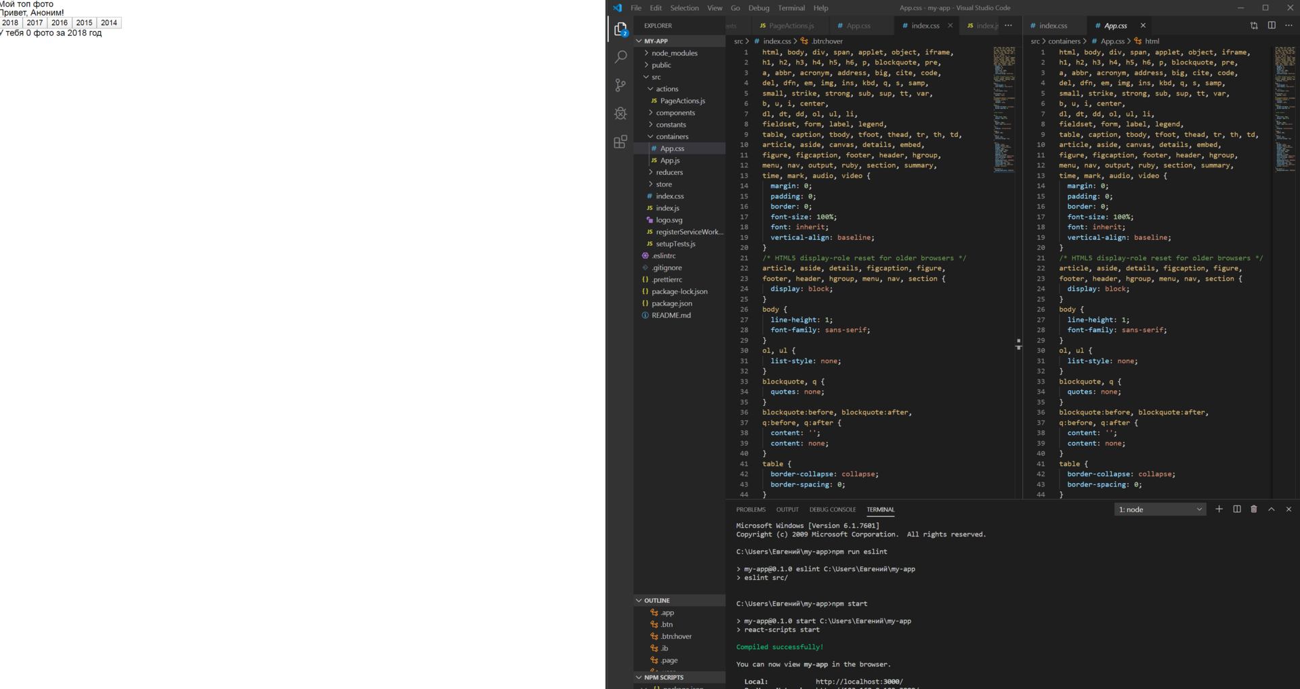Open More Actions for right editor group
Viewport: 1300px width, 689px height.
coord(1288,26)
